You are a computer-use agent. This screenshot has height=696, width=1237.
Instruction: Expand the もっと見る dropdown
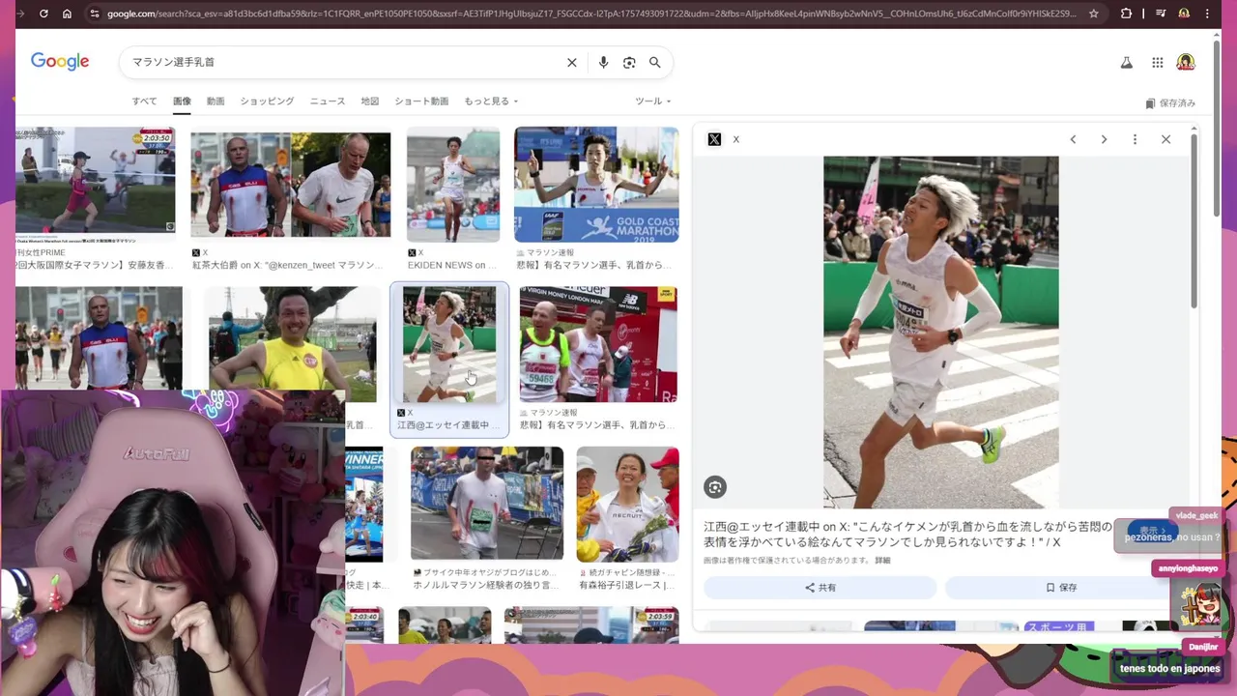click(x=491, y=101)
